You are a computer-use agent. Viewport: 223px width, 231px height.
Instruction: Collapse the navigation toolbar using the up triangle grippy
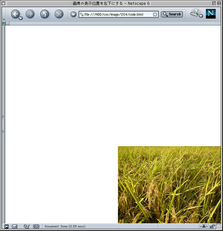click(4, 19)
